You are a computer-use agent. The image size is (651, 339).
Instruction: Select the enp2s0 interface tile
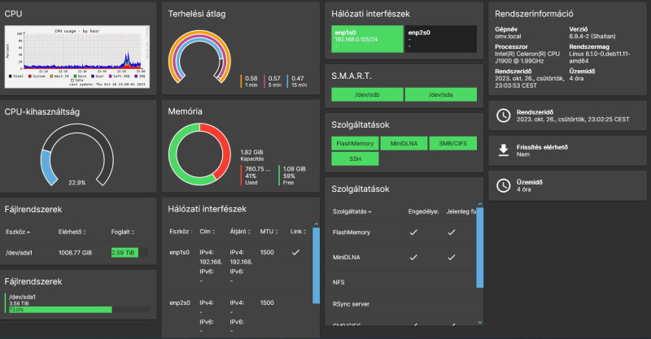(x=441, y=39)
